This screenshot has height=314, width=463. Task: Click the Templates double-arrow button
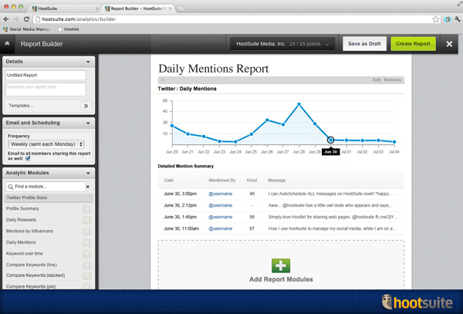pos(86,106)
